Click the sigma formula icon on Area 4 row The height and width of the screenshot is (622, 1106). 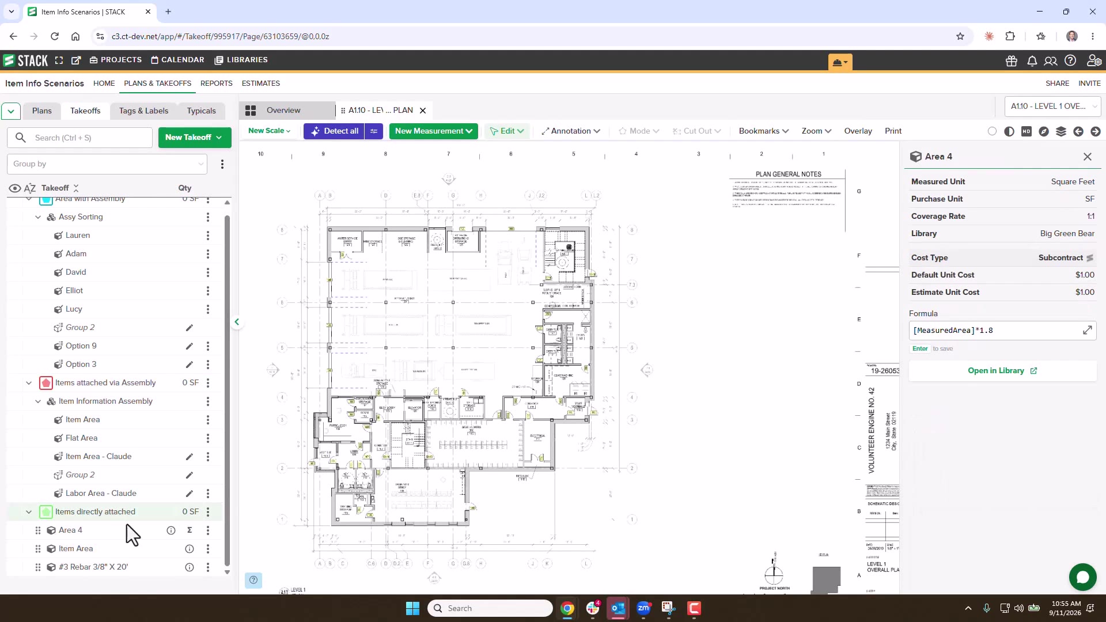coord(190,530)
